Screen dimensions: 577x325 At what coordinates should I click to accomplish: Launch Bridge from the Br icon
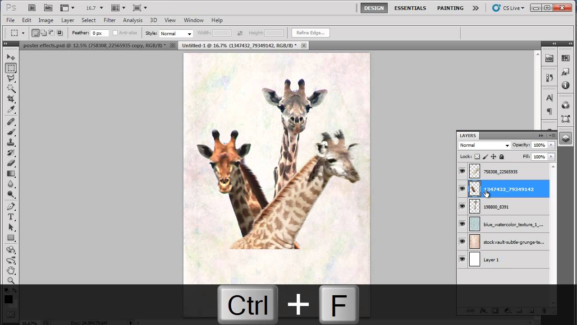pos(32,8)
